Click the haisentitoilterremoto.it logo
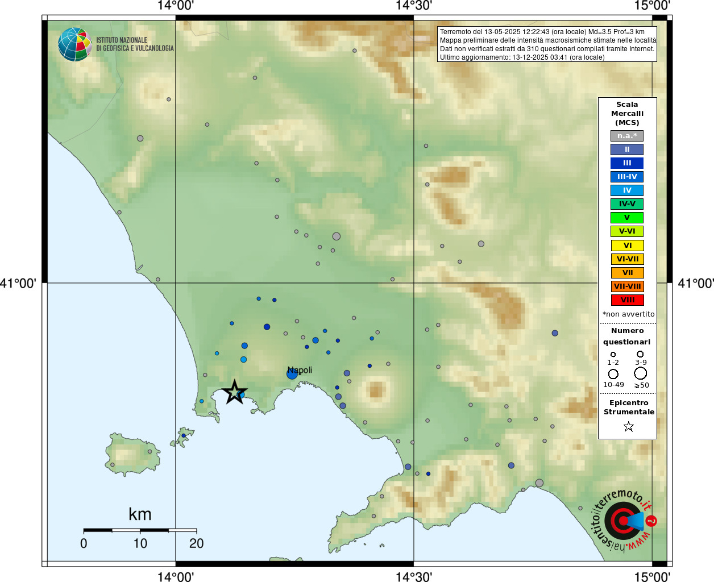714x582 pixels. (x=624, y=521)
